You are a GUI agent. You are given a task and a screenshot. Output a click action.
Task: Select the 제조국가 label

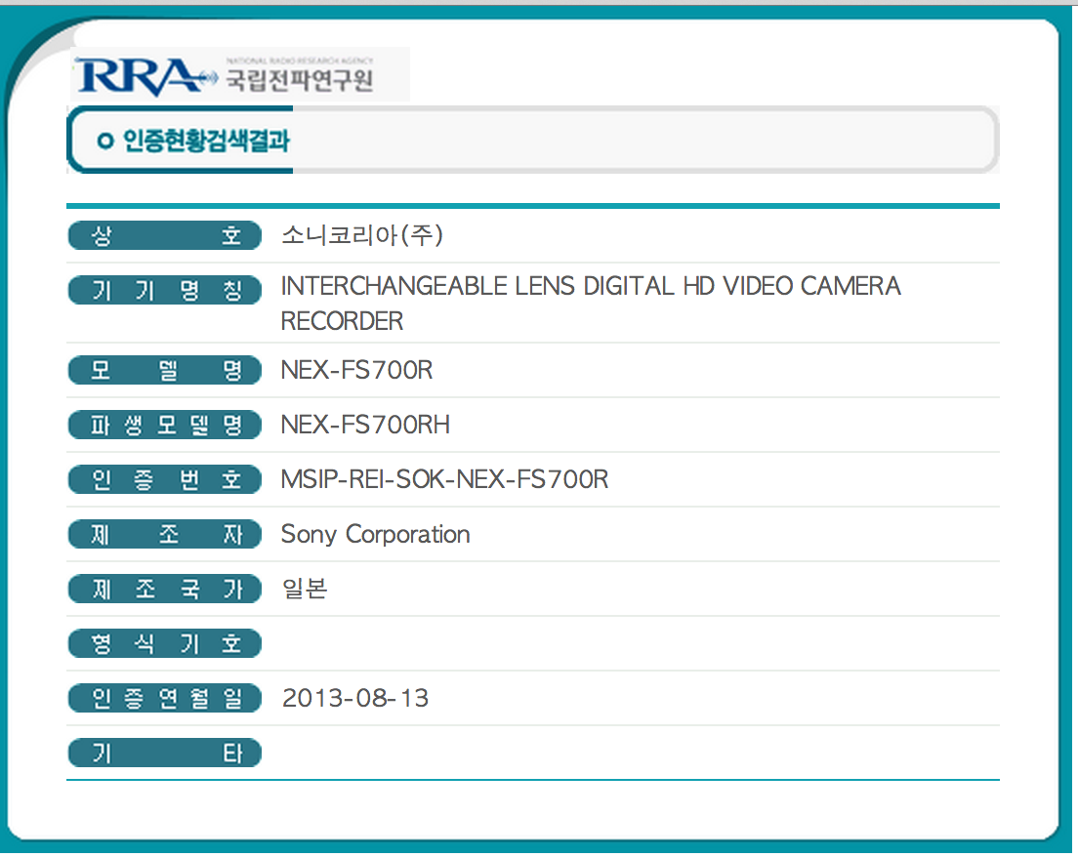click(x=165, y=589)
